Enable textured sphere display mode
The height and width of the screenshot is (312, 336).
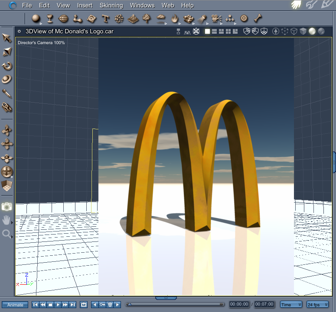pos(321,32)
